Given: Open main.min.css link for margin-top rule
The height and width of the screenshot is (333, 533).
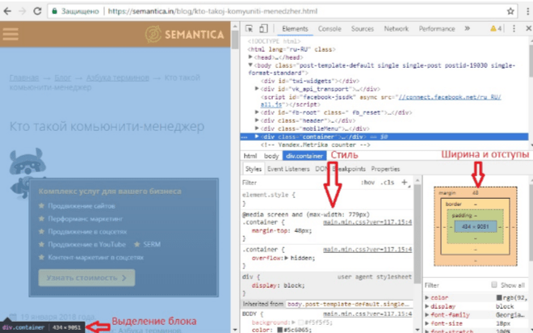Looking at the screenshot, I should [x=367, y=222].
